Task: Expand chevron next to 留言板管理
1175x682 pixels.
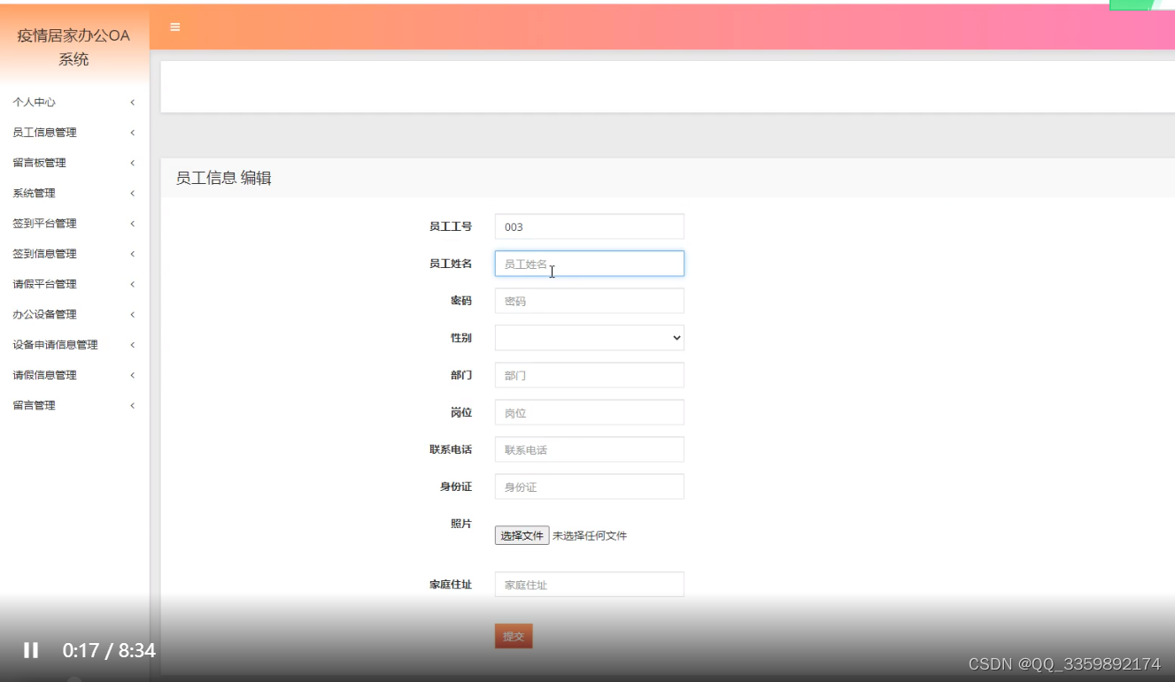Action: click(x=133, y=163)
